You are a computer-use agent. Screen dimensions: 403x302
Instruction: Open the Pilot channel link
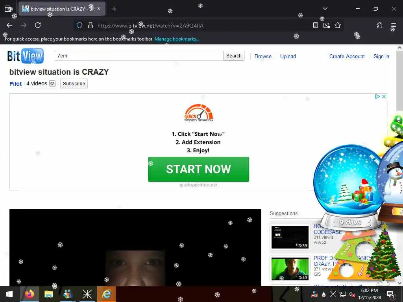tap(15, 84)
